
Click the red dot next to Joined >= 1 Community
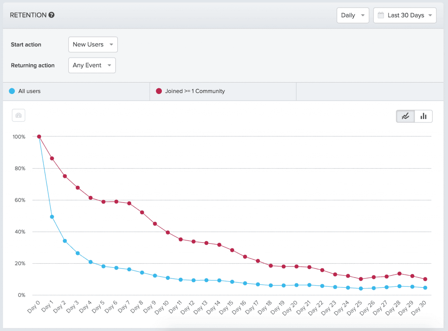click(x=158, y=91)
